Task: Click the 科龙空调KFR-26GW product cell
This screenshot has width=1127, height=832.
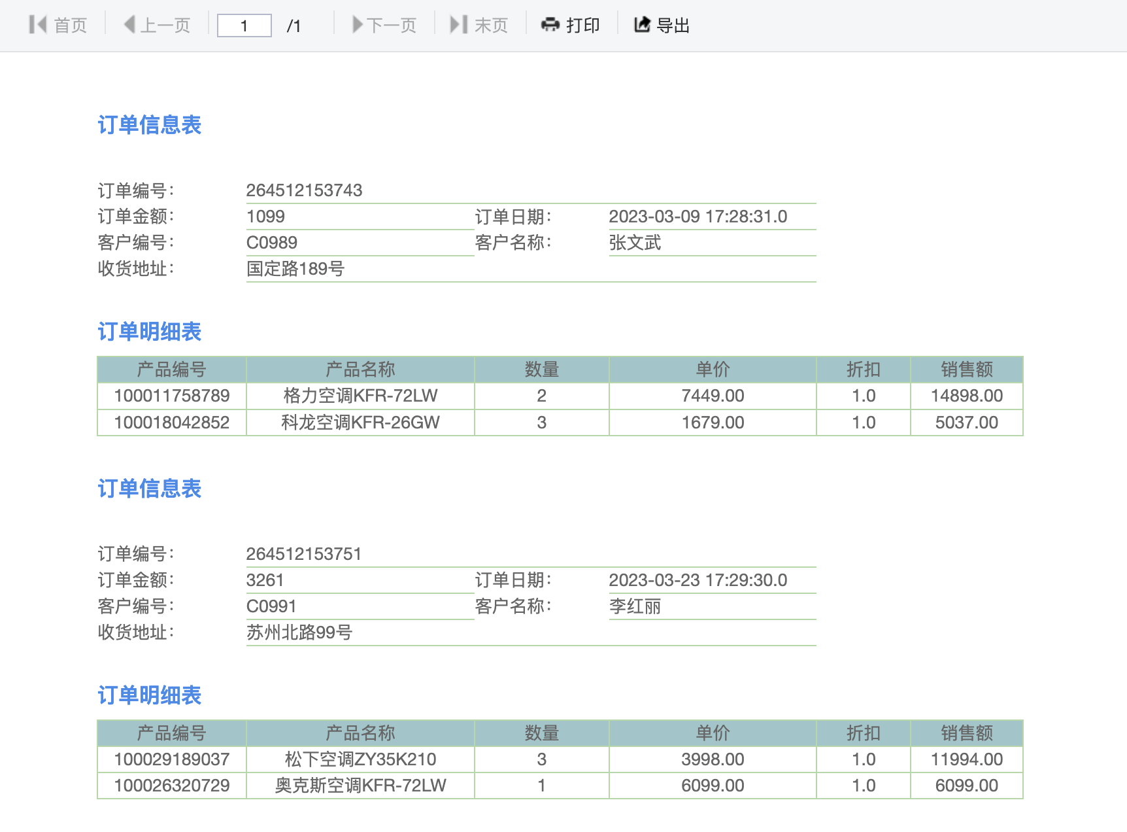Action: click(360, 423)
